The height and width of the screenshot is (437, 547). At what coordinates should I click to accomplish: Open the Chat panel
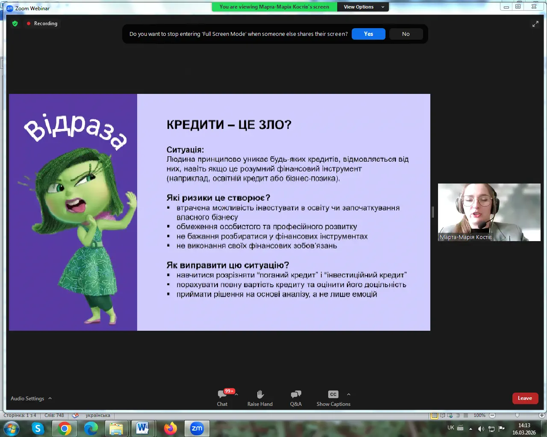[222, 398]
